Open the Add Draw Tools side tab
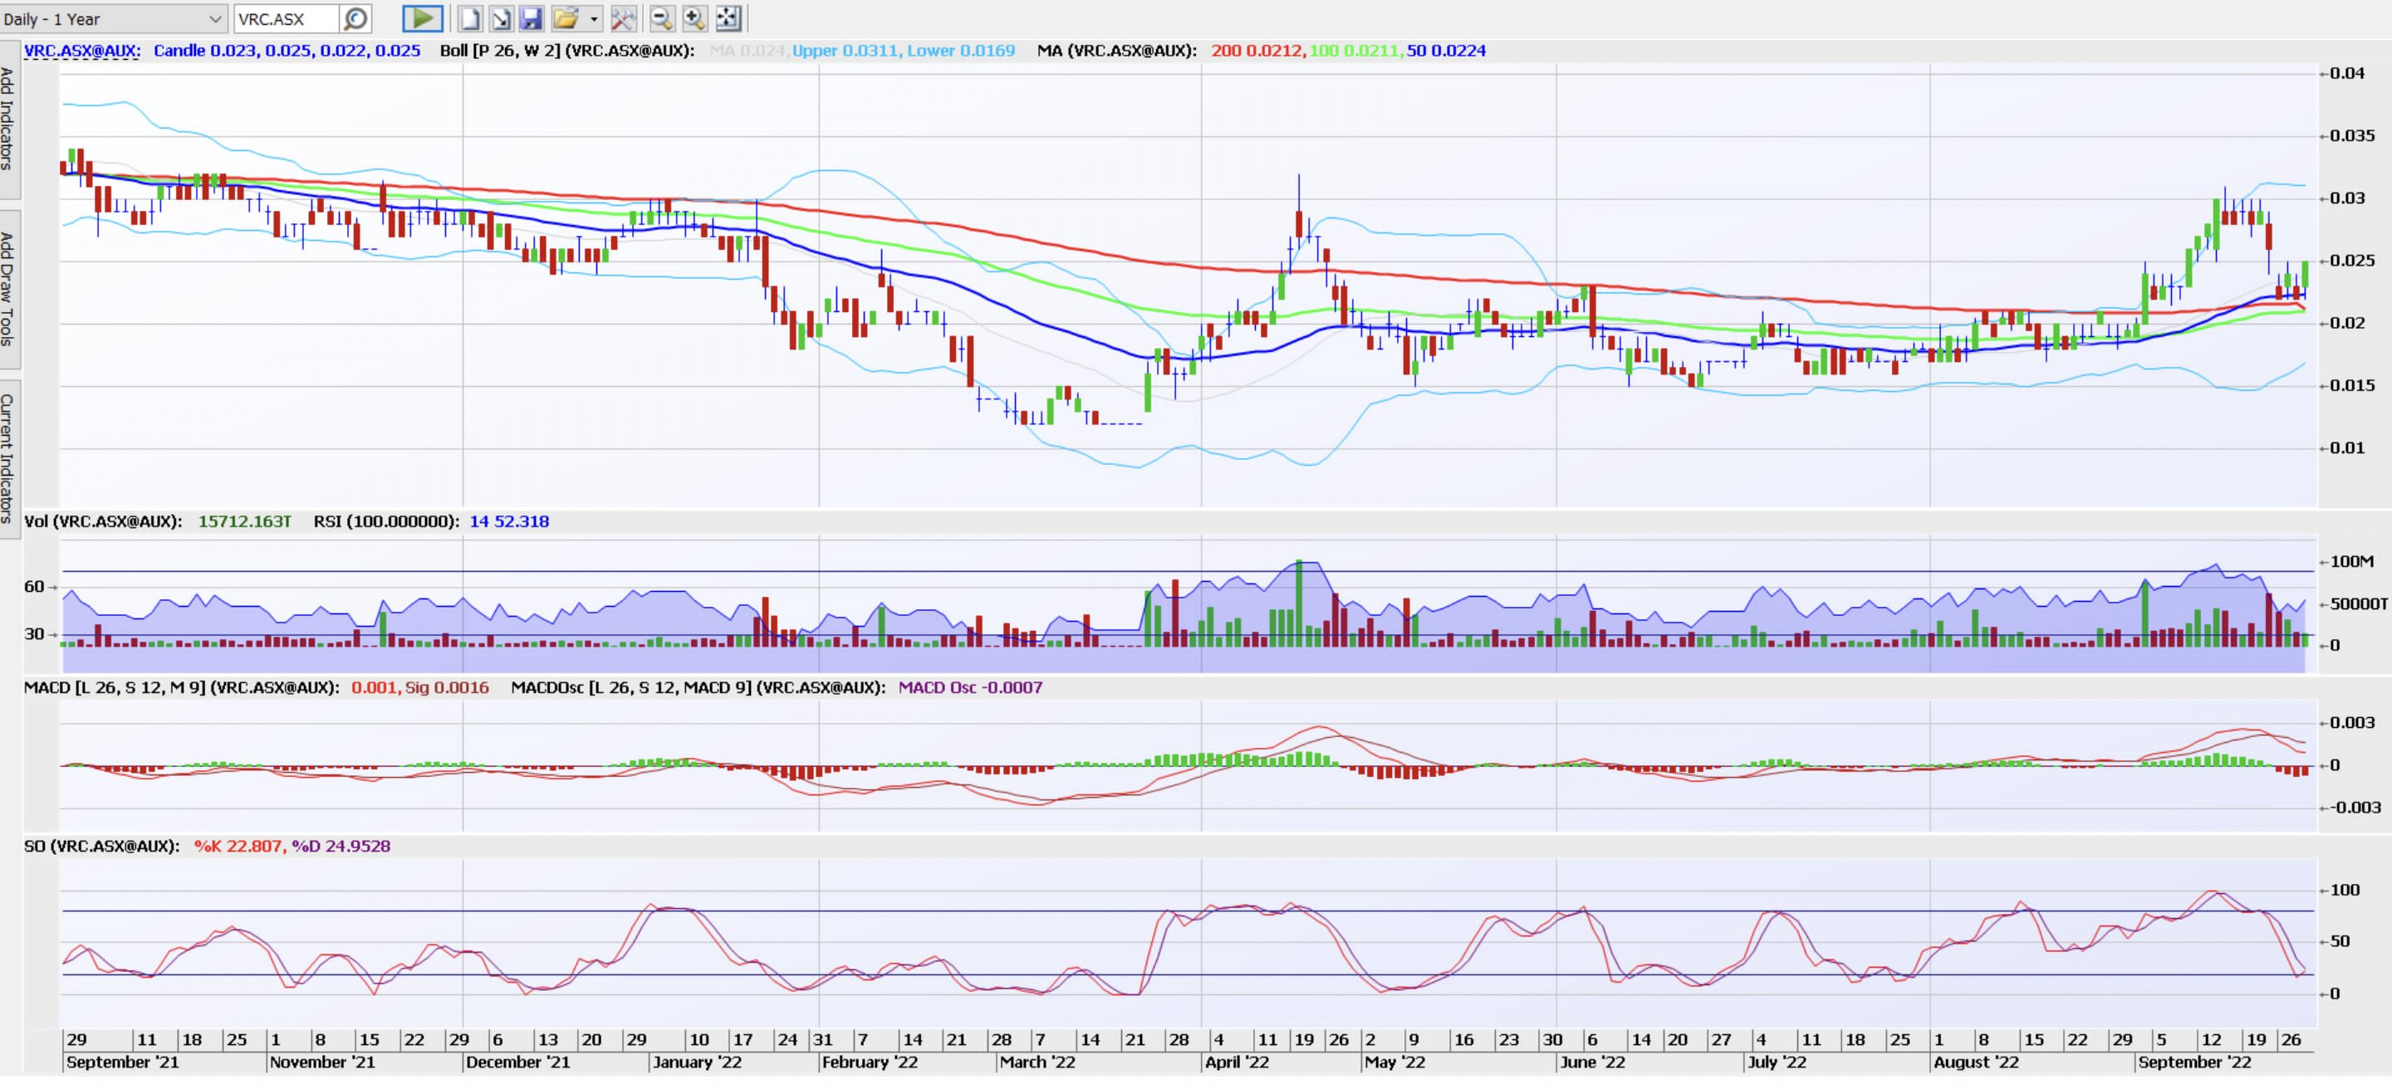The image size is (2392, 1084). coord(8,289)
